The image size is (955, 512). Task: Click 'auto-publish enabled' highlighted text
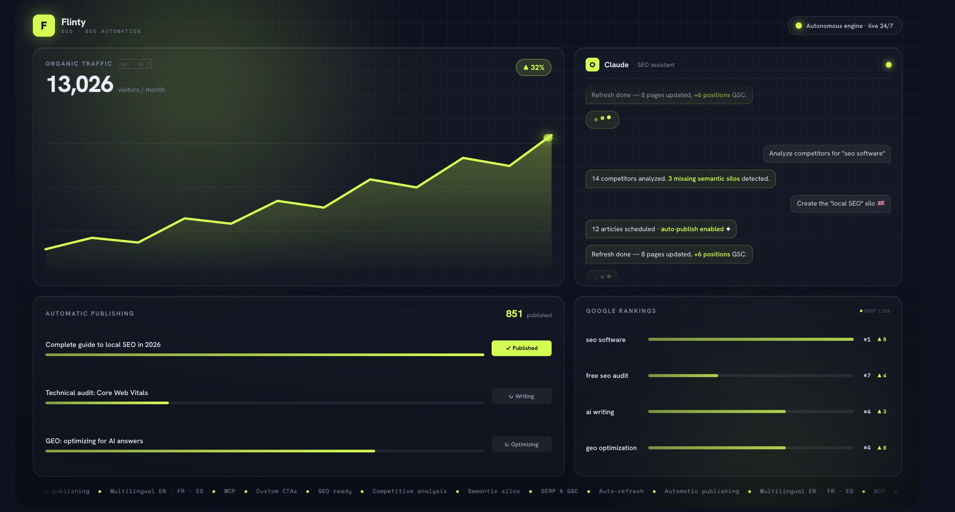tap(692, 229)
